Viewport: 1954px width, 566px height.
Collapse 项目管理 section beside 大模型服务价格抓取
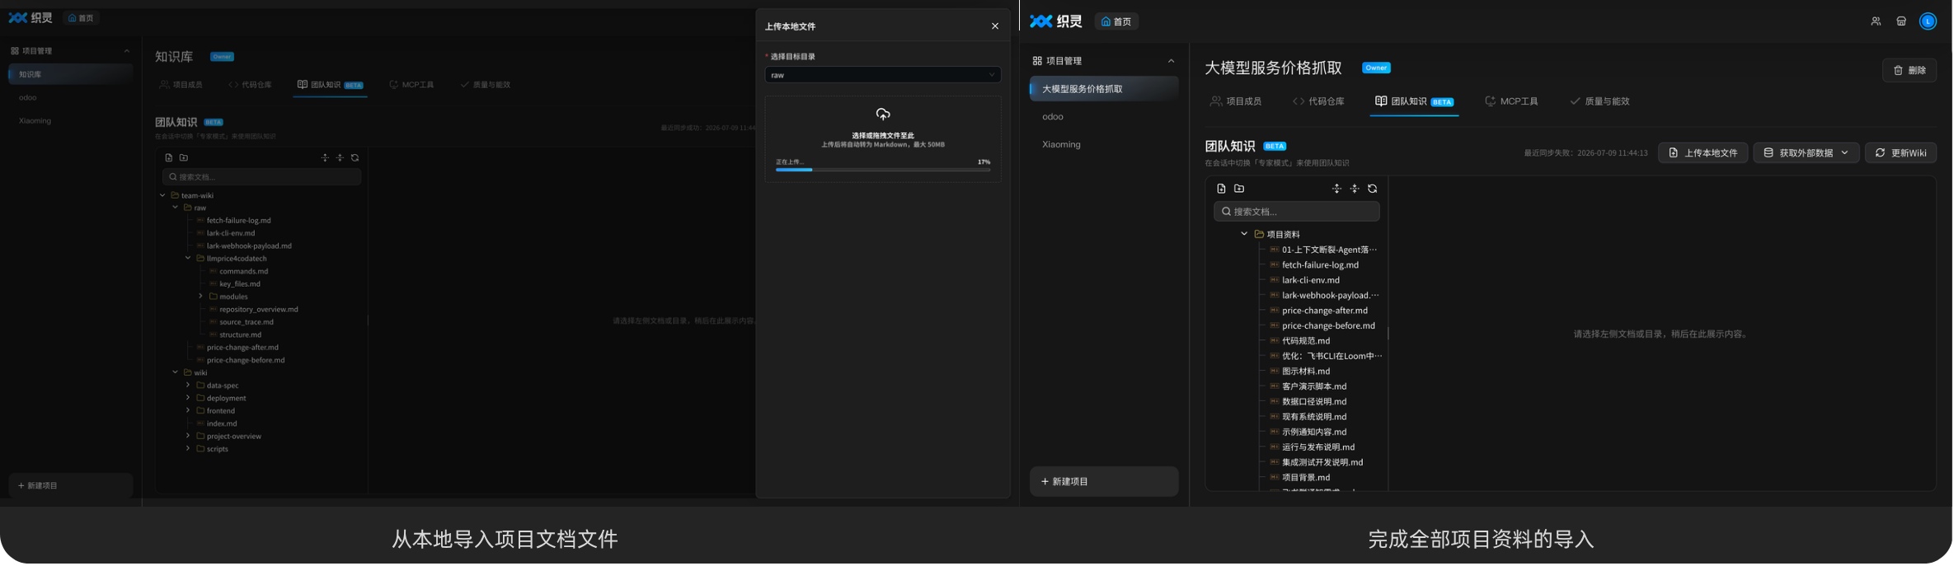point(1171,61)
